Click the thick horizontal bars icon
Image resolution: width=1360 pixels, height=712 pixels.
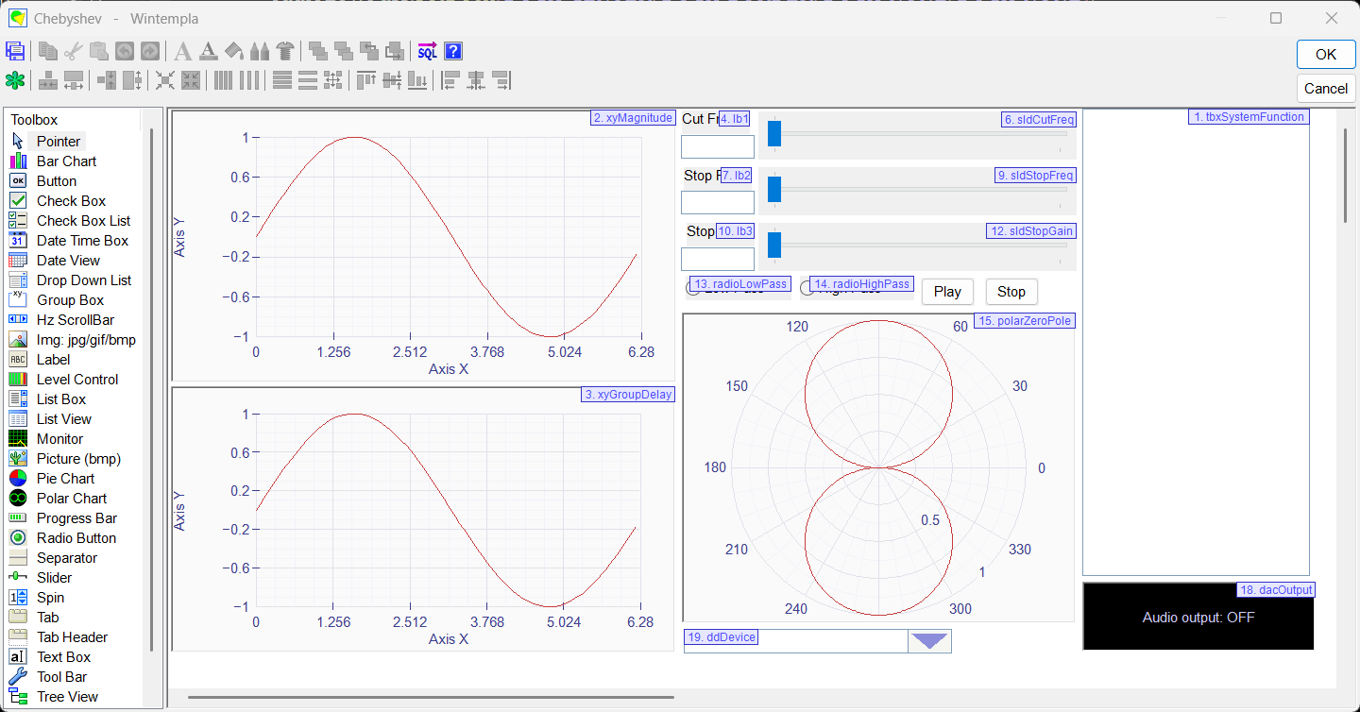pyautogui.click(x=282, y=80)
